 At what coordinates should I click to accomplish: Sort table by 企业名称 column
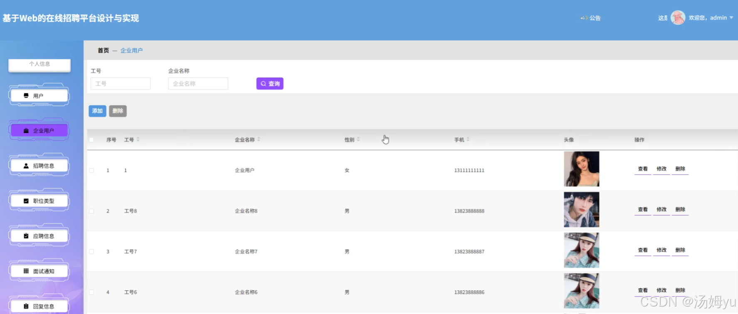pos(259,140)
